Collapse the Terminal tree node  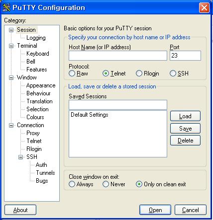pos(11,46)
